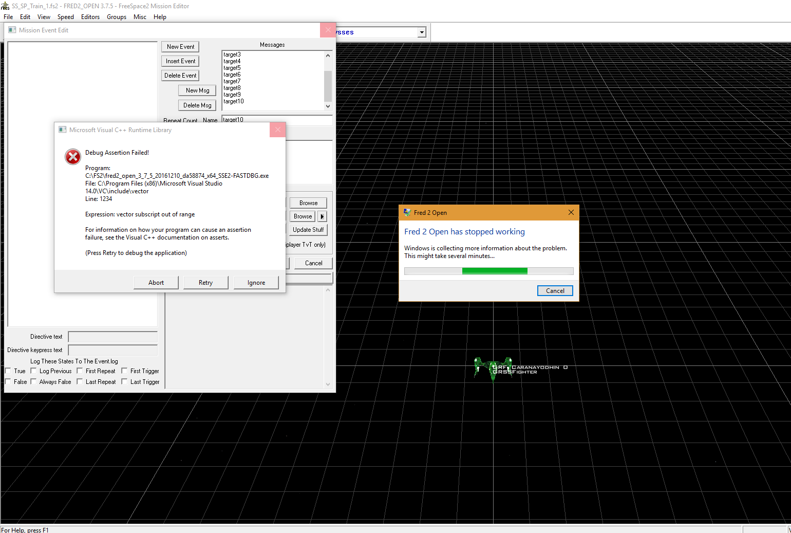This screenshot has width=791, height=533.
Task: Click the Fred 2 Open crash dialog icon
Action: (x=407, y=212)
